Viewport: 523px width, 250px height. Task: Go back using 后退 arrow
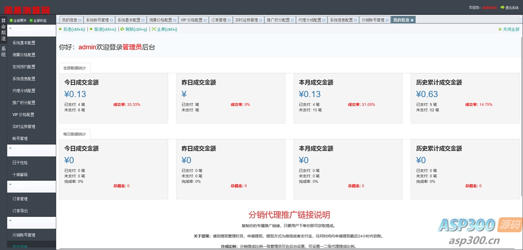tap(61, 29)
